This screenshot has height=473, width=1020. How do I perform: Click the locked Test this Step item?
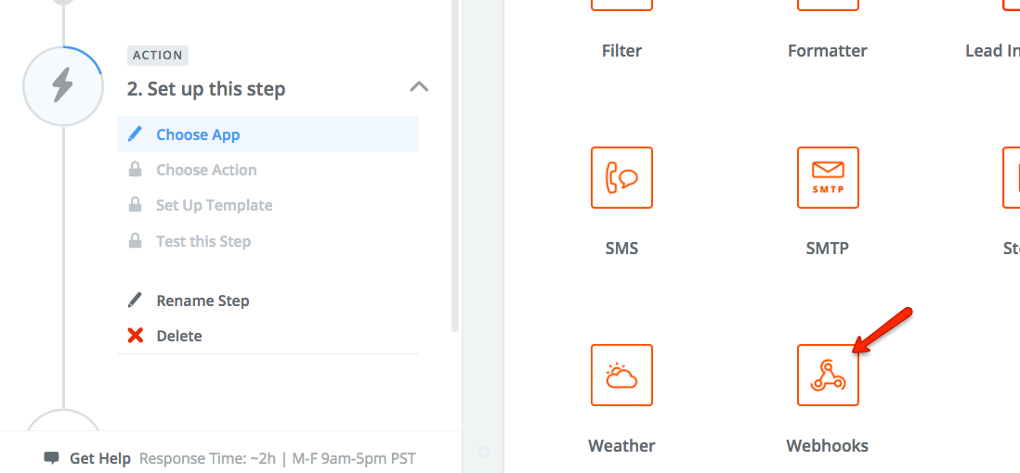(x=203, y=241)
